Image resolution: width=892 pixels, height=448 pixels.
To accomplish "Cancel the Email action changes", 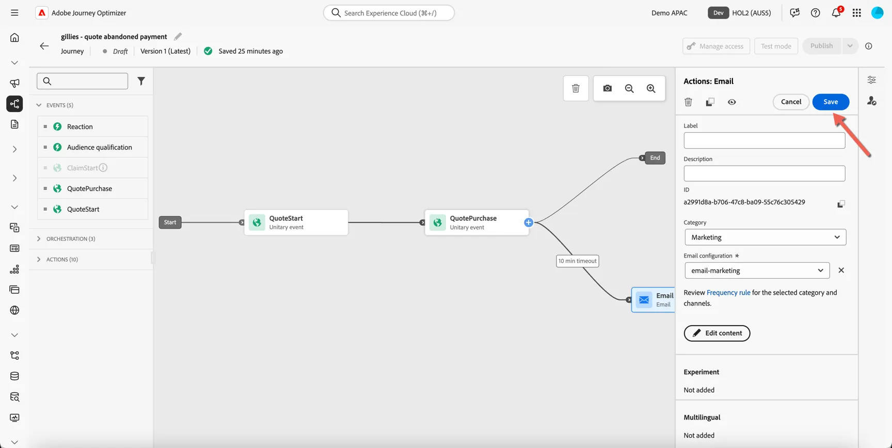I will click(x=791, y=102).
